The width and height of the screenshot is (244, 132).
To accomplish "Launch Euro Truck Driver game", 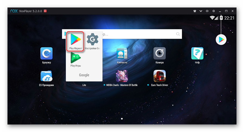I will pos(159,76).
